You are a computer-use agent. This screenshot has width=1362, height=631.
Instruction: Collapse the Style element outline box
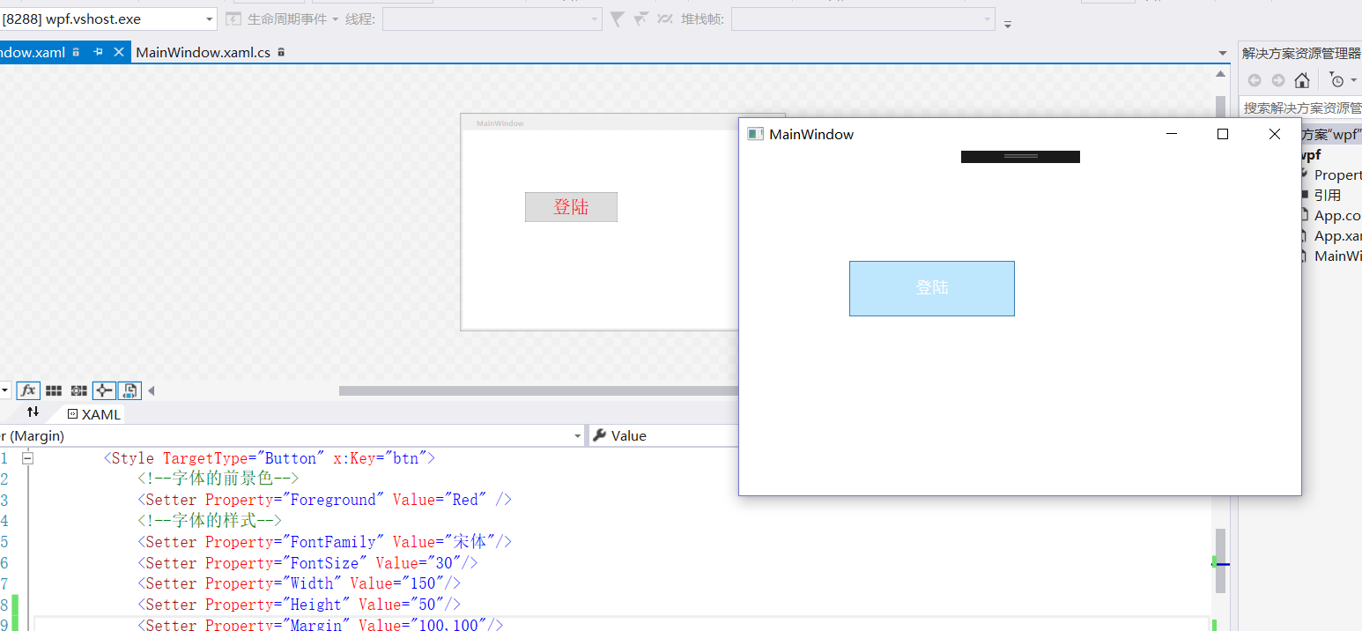pos(28,458)
